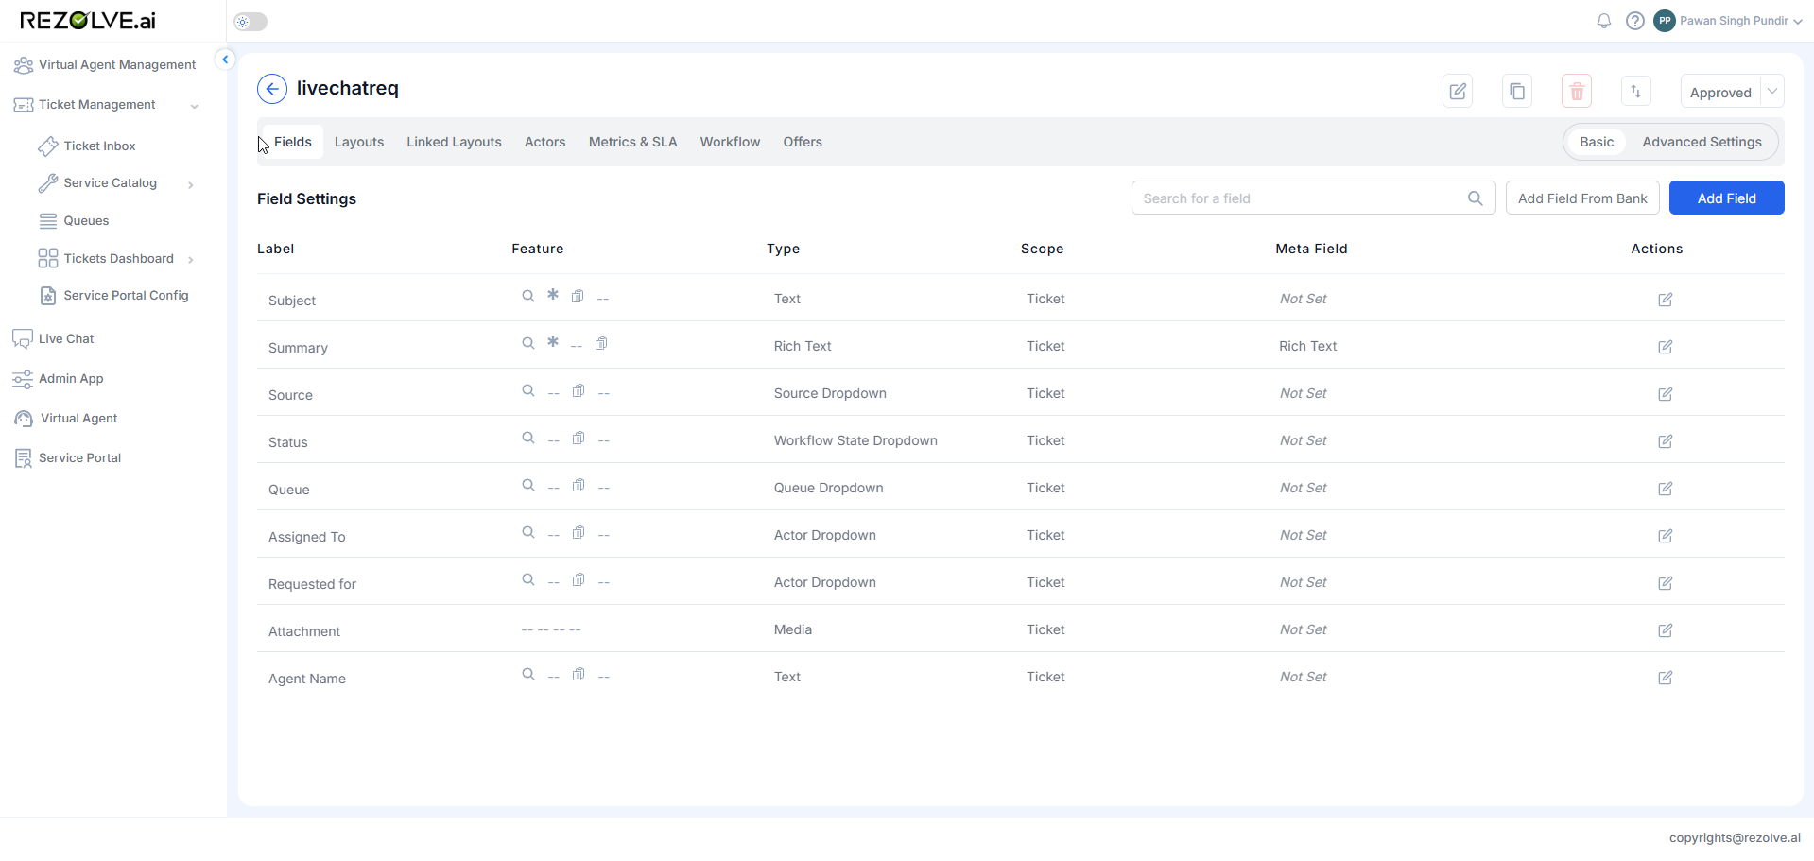
Task: Click the magnifier icon in search field
Action: (x=1475, y=198)
